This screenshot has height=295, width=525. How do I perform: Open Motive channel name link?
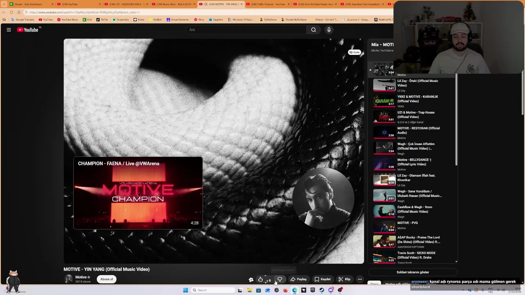81,277
